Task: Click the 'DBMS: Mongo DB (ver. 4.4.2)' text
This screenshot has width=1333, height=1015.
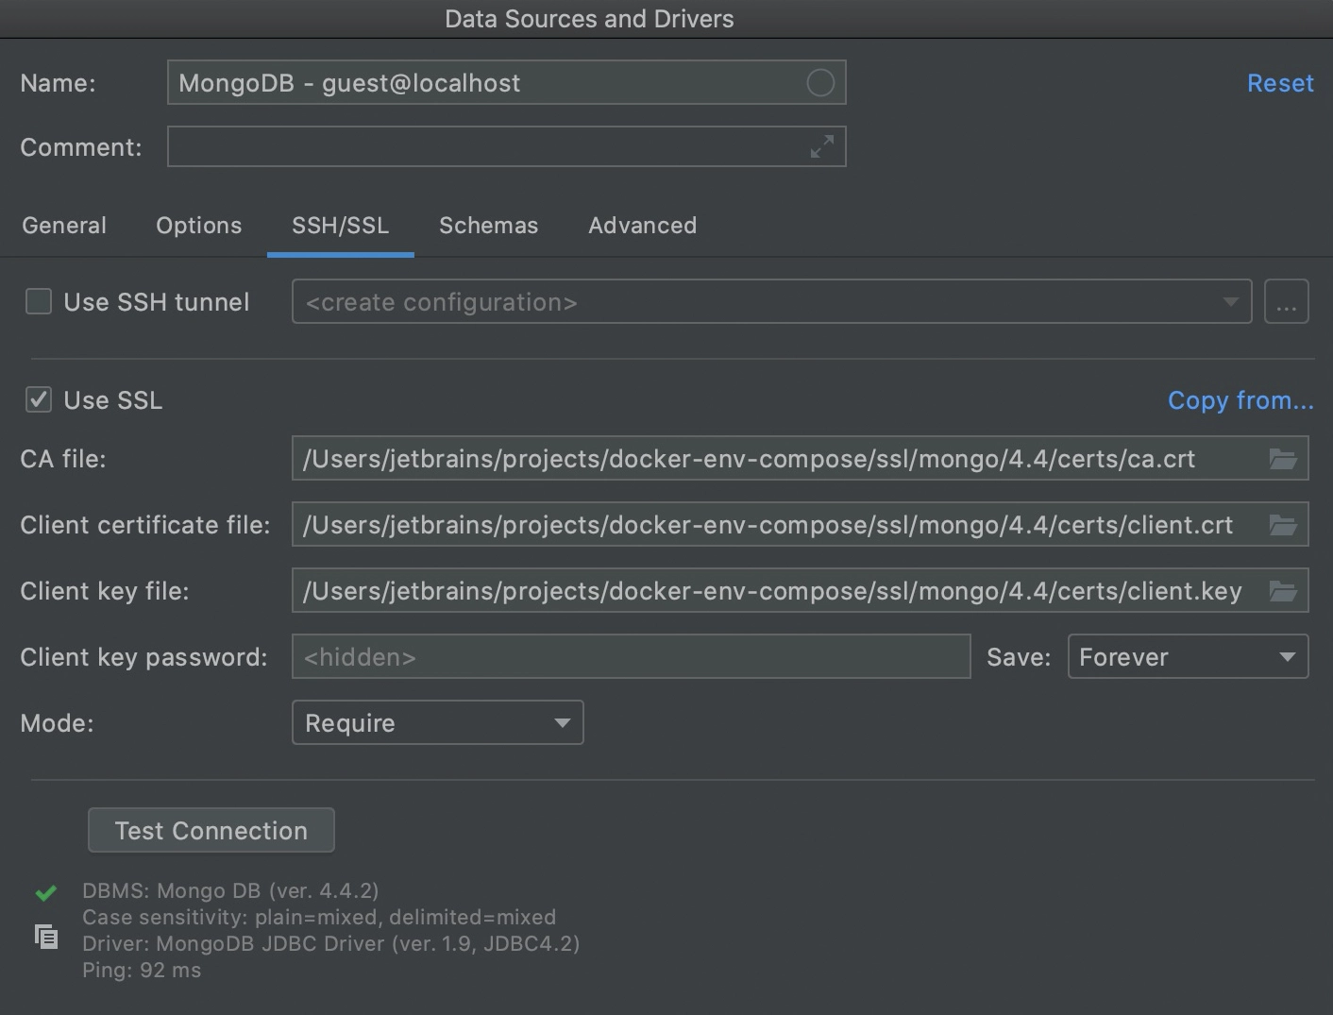Action: [x=230, y=890]
